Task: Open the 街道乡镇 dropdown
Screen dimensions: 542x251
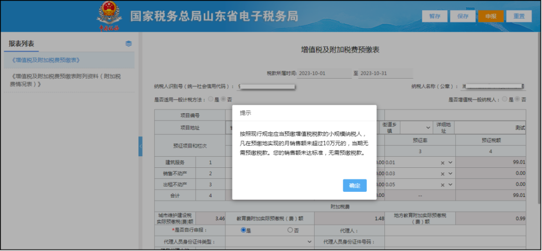Action: (428, 128)
